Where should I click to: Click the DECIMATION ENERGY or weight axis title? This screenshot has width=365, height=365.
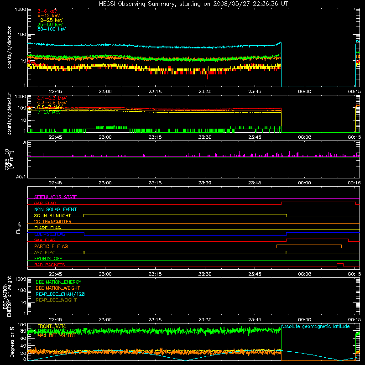7,296
